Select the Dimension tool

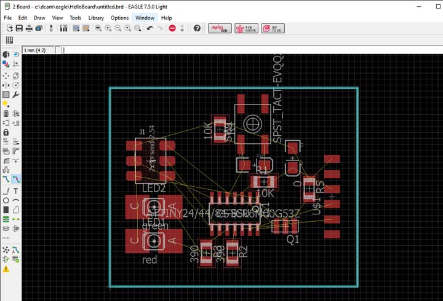(6, 238)
